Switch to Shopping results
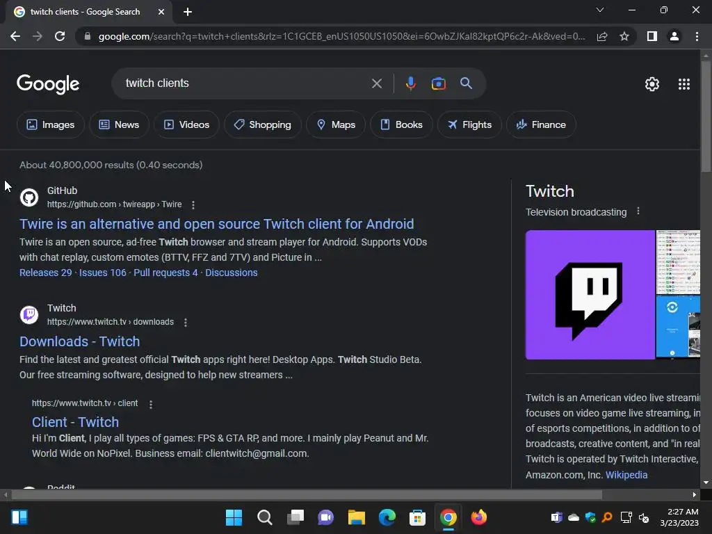 [262, 124]
